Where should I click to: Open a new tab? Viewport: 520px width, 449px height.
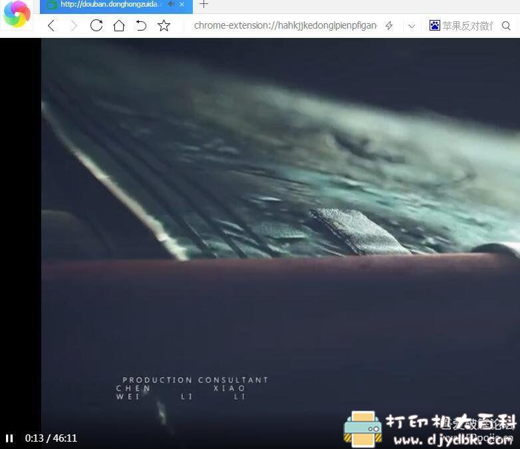(x=203, y=4)
